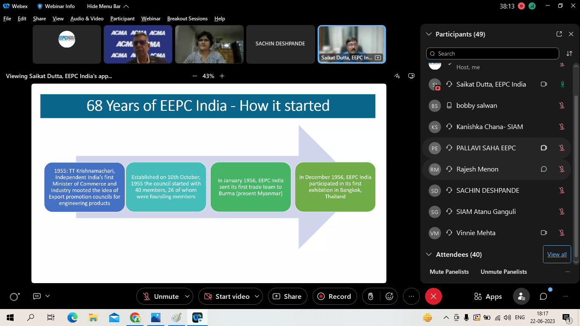Mute Saikat Dutta's green microphone
This screenshot has height=326, width=580.
click(x=562, y=84)
